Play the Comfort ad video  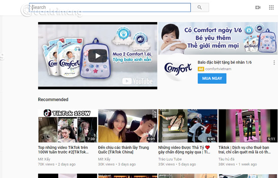point(97,56)
